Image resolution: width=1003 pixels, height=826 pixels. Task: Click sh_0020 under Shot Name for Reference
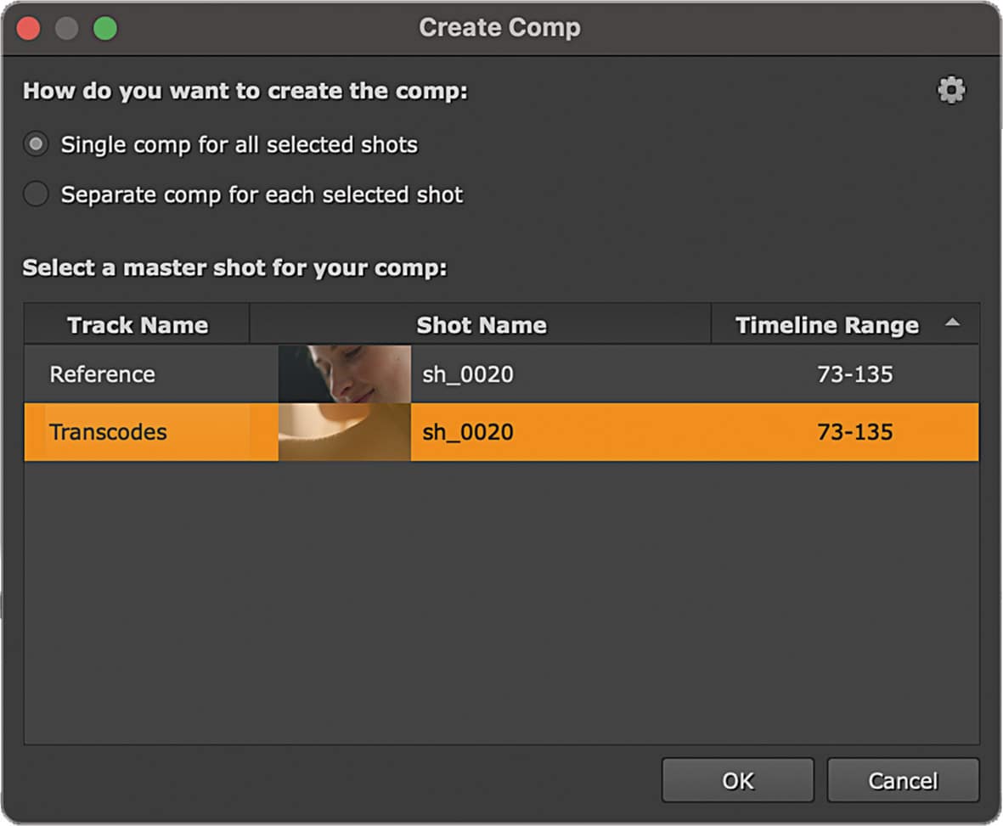click(466, 374)
